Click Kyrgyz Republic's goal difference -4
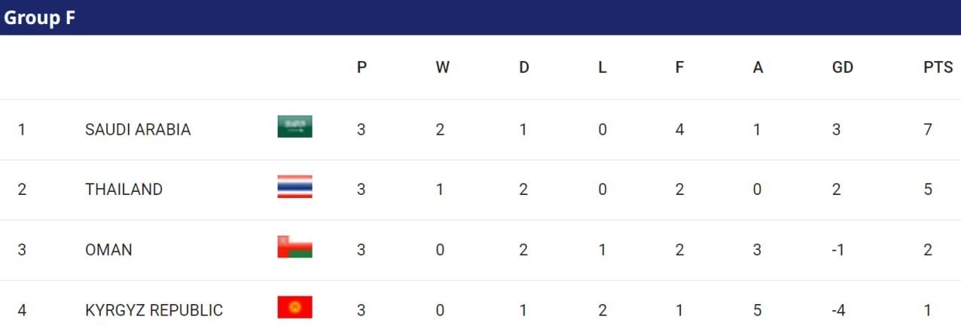Screen dimensions: 961x335 point(837,309)
